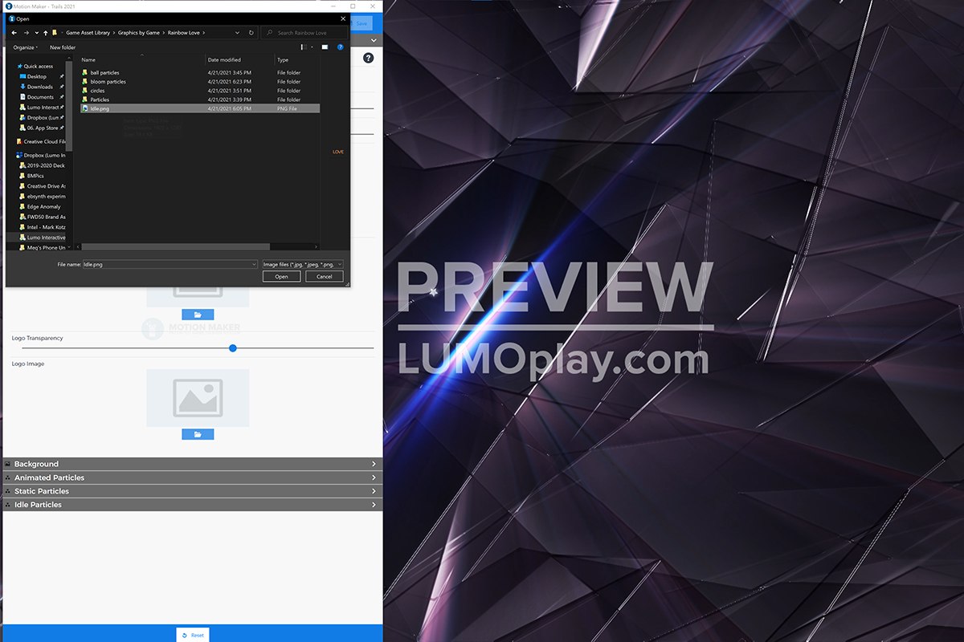This screenshot has width=964, height=642.
Task: Open the Edge Anomaly folder in sidebar
Action: pyautogui.click(x=43, y=207)
